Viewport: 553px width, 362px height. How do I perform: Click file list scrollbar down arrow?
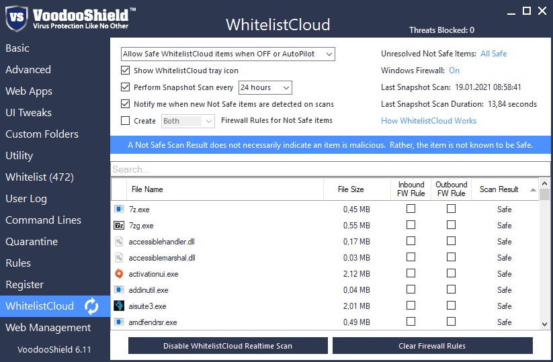[x=544, y=324]
